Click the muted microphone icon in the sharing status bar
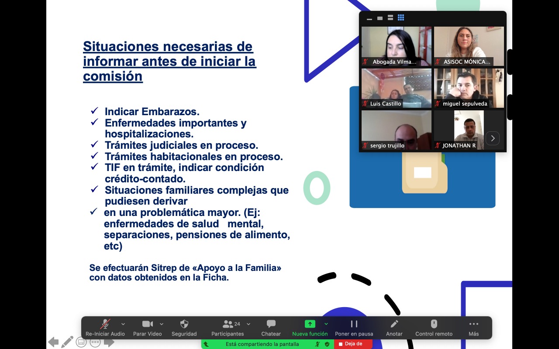Screen dimensions: 559x349 (317, 344)
